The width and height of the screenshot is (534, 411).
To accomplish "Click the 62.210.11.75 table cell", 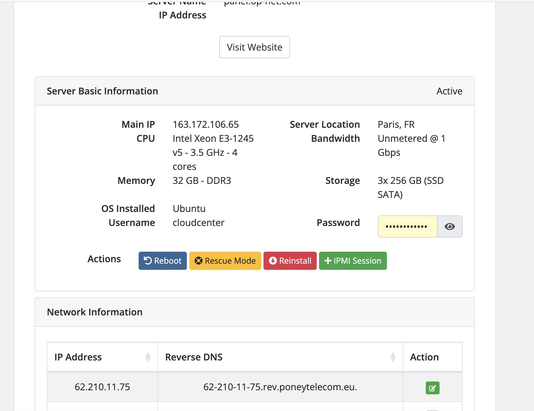I will [x=102, y=387].
